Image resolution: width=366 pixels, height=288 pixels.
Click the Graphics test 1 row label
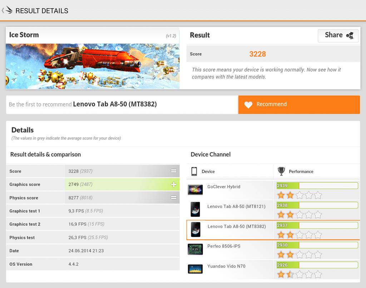25,211
